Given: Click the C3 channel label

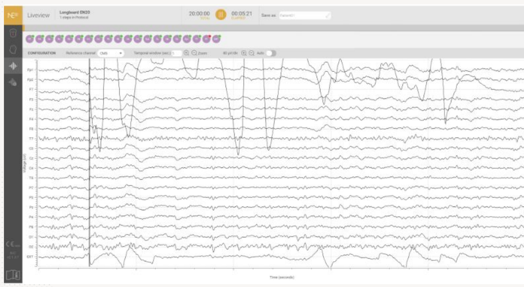Looking at the screenshot, I should (31, 148).
